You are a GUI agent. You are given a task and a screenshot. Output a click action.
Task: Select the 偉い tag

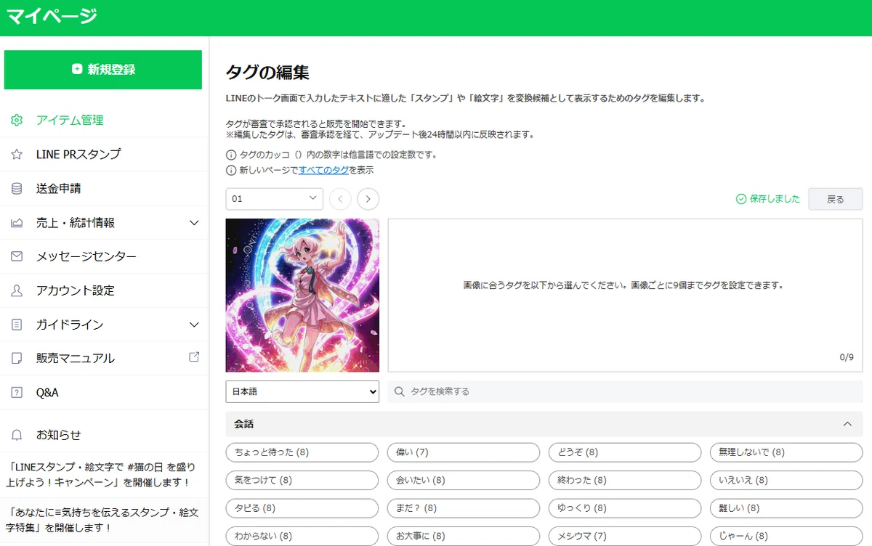point(464,452)
